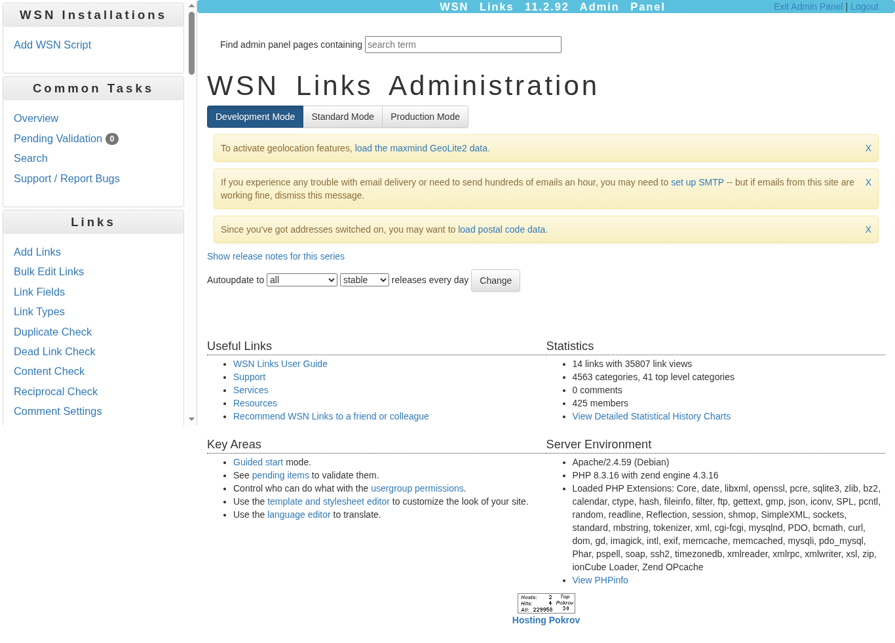
Task: Dismiss the geolocation GeoLite2 notice
Action: click(x=868, y=148)
